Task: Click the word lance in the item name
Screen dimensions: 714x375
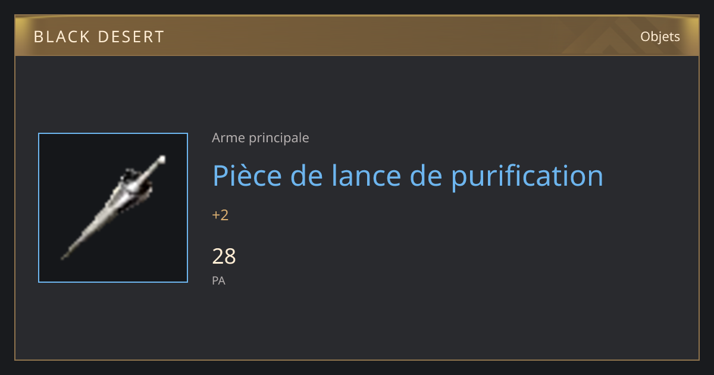Action: click(x=368, y=175)
